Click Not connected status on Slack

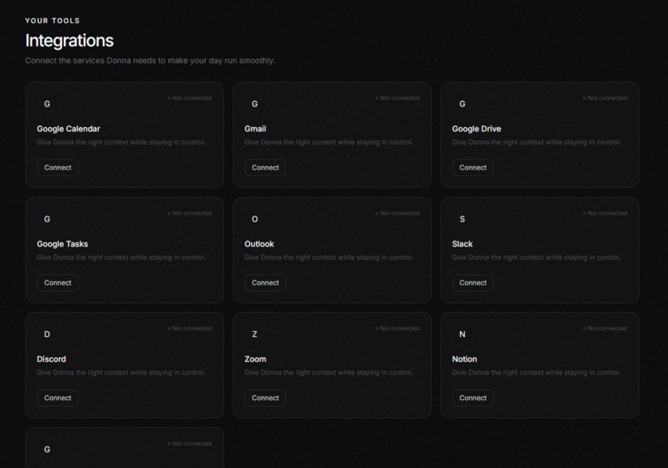[x=604, y=213]
